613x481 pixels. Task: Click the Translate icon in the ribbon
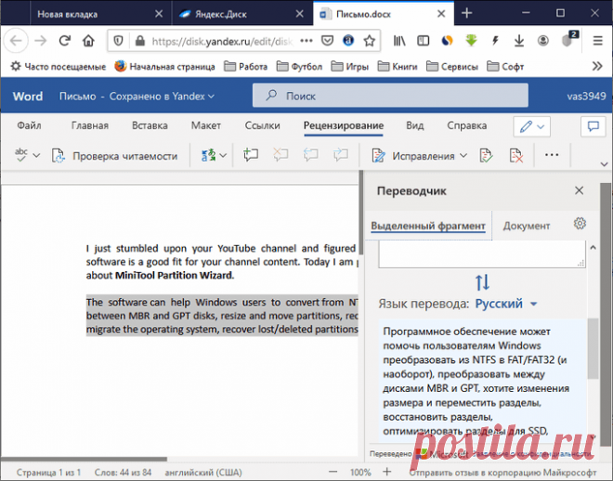208,155
